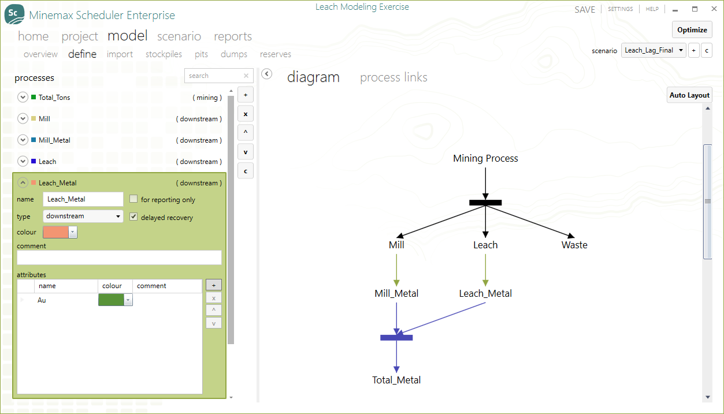This screenshot has height=414, width=724.
Task: Click the process name input field
Action: click(x=83, y=199)
